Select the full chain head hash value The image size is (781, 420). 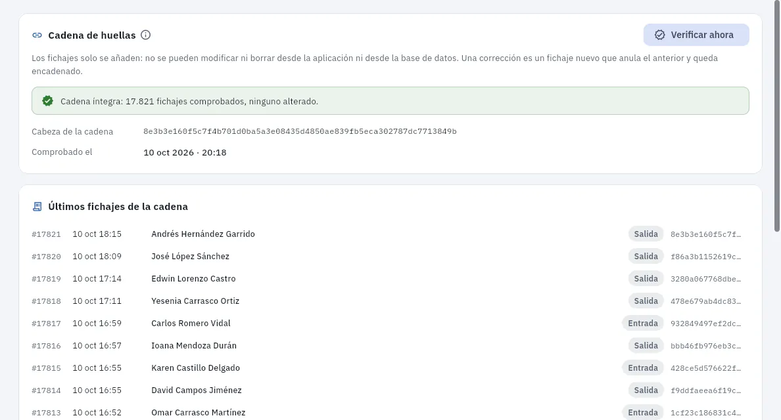pos(300,132)
